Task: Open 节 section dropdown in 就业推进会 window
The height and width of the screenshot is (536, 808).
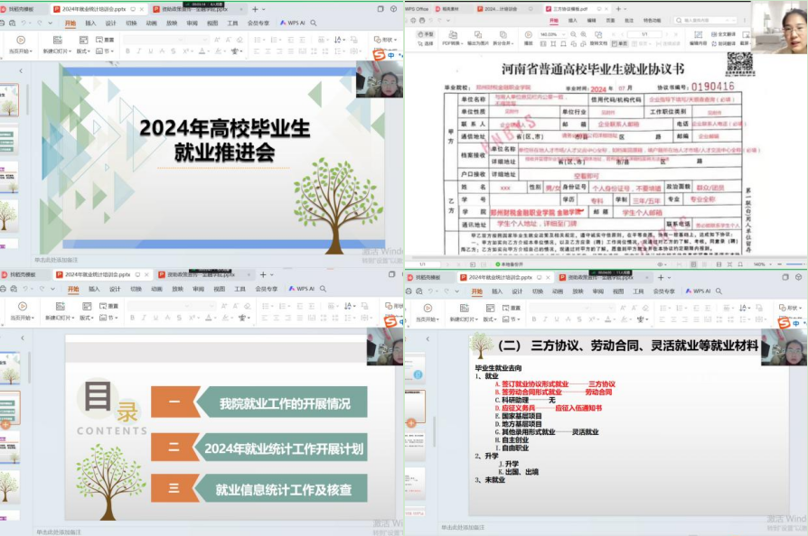Action: [x=104, y=51]
